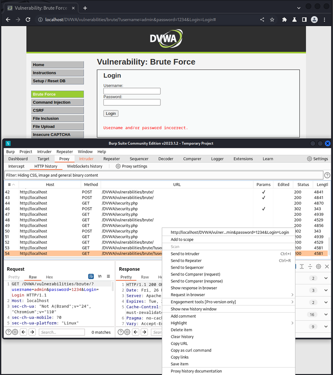333x375 pixels.
Task: Toggle line wrap icon in Request panel
Action: 91,277
